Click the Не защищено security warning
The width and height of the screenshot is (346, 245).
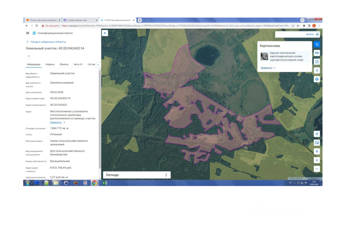(50, 26)
